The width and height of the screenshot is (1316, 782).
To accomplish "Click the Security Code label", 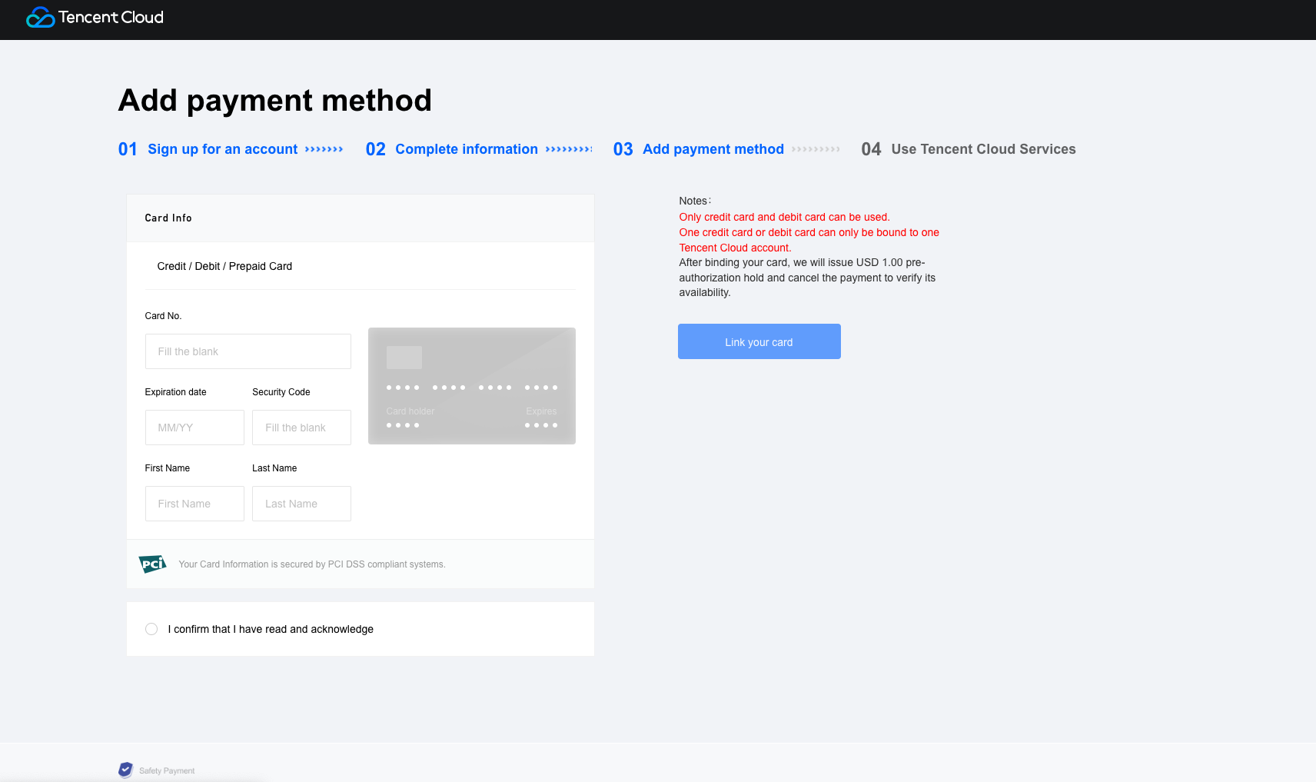I will click(x=281, y=392).
